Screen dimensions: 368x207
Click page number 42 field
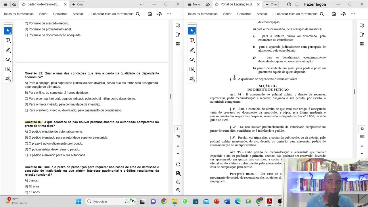click(x=362, y=129)
